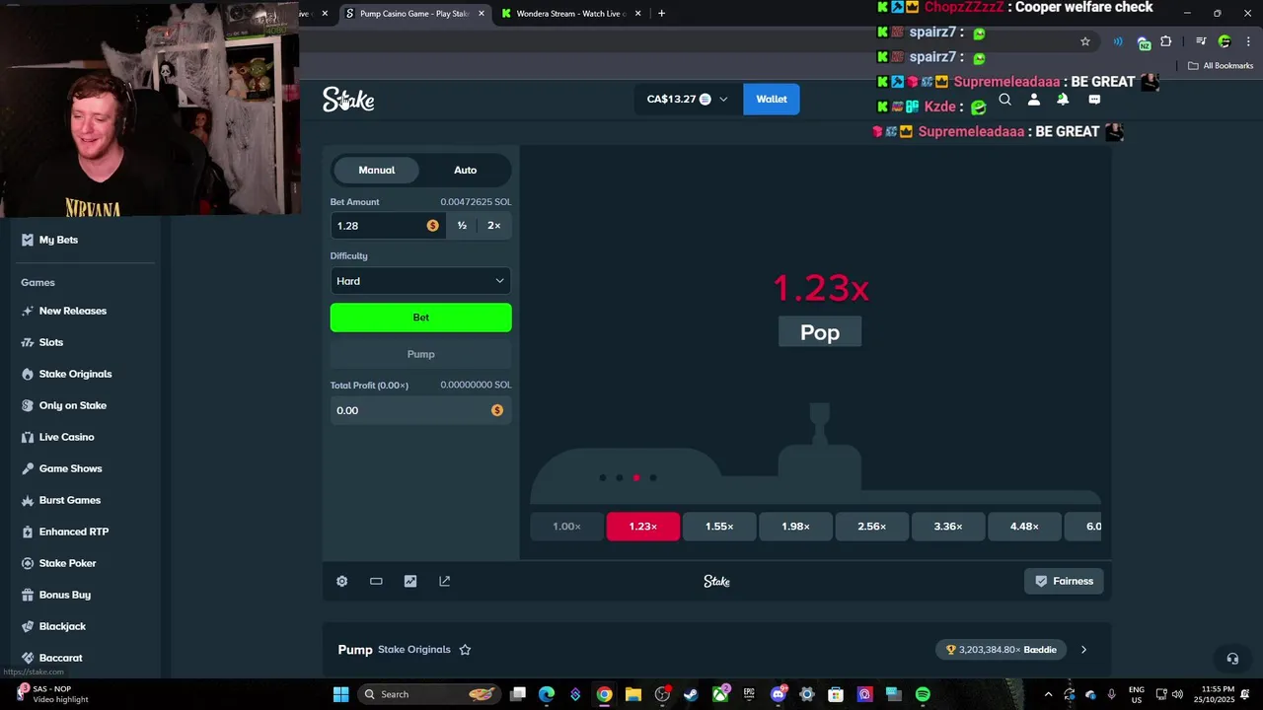This screenshot has width=1263, height=710.
Task: Click the Pump button
Action: click(420, 354)
